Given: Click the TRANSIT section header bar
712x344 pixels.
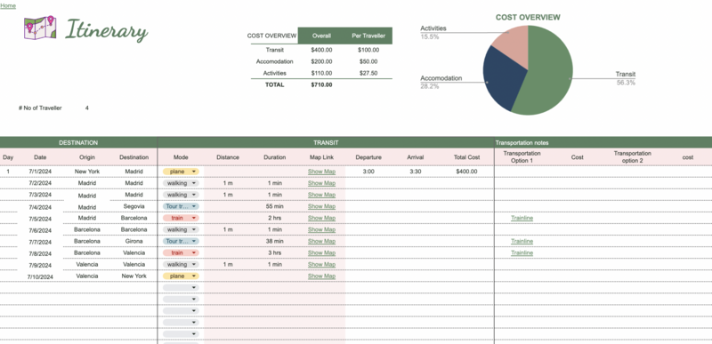Looking at the screenshot, I should pyautogui.click(x=326, y=142).
